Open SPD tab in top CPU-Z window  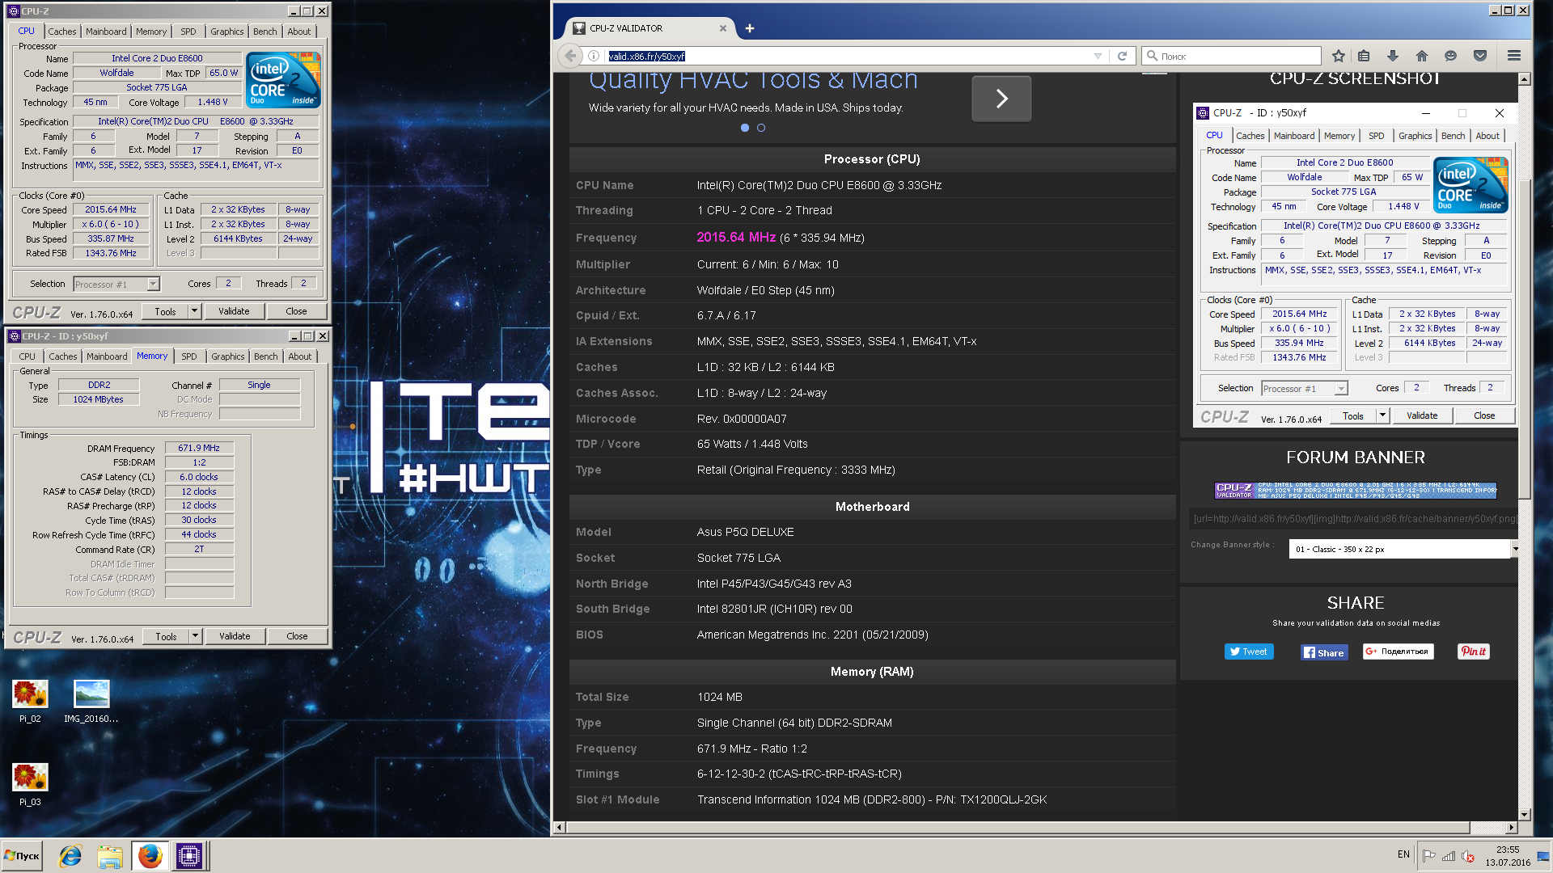click(x=188, y=32)
